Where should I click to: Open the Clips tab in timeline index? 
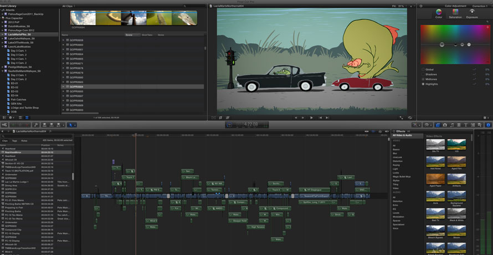[5, 141]
